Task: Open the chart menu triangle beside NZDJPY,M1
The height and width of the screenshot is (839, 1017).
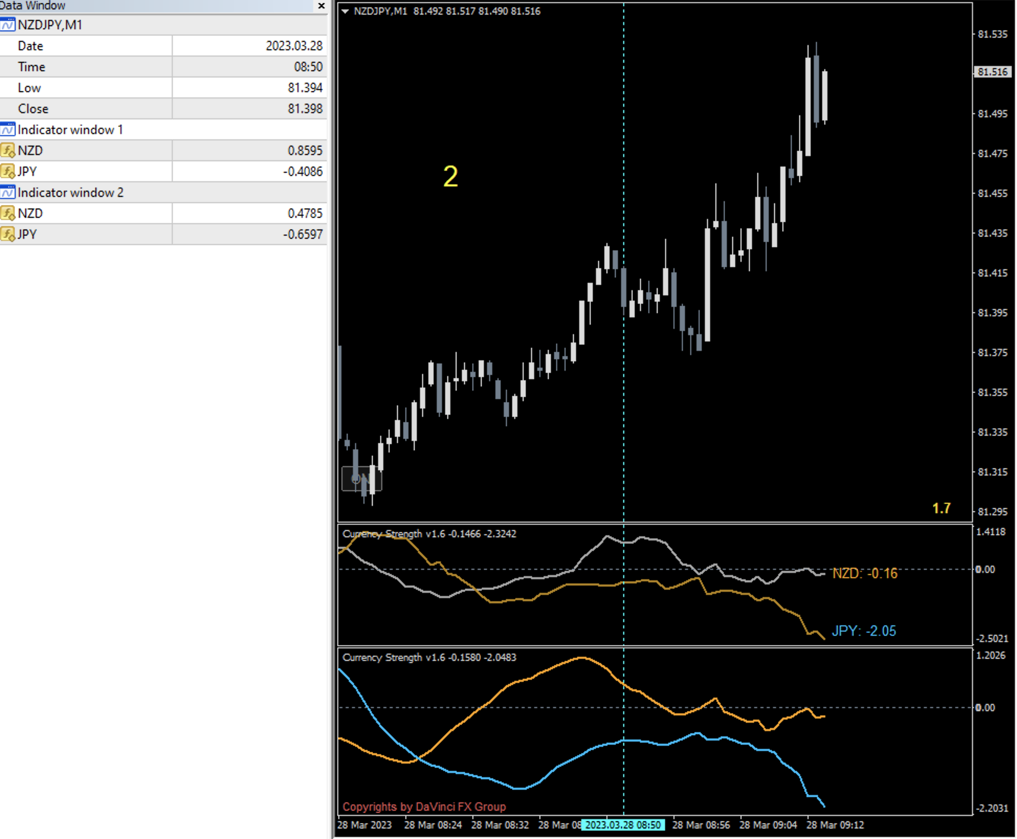Action: (x=345, y=11)
